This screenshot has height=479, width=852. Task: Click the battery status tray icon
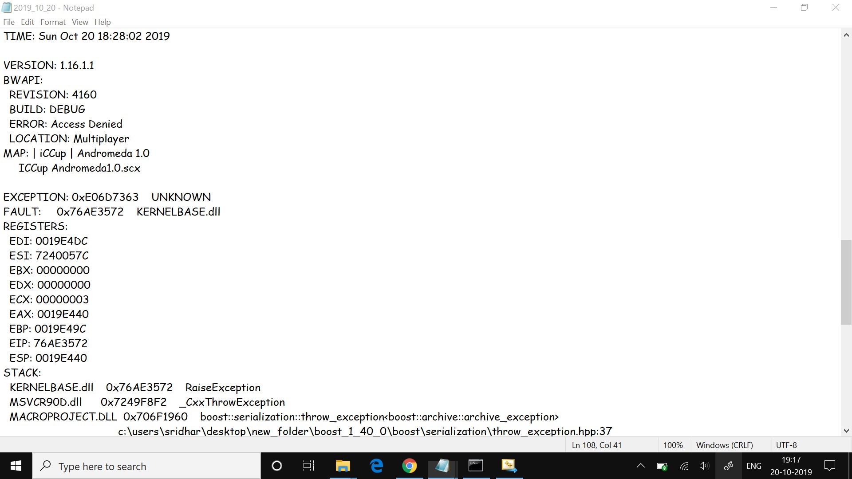[x=662, y=466]
